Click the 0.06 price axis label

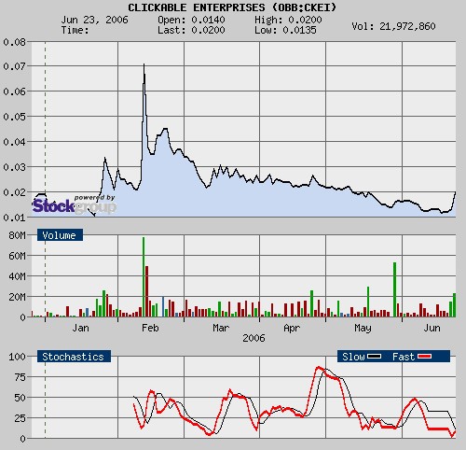[14, 91]
